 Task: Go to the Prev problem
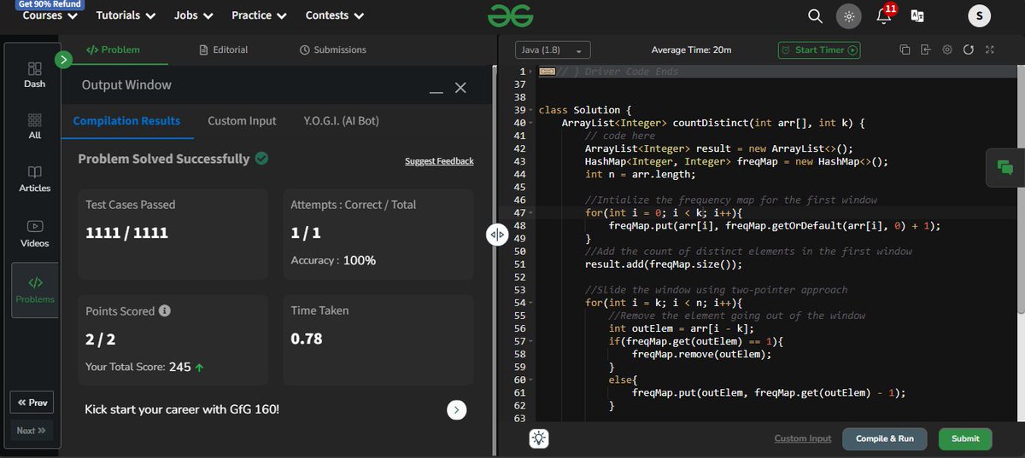[x=32, y=403]
